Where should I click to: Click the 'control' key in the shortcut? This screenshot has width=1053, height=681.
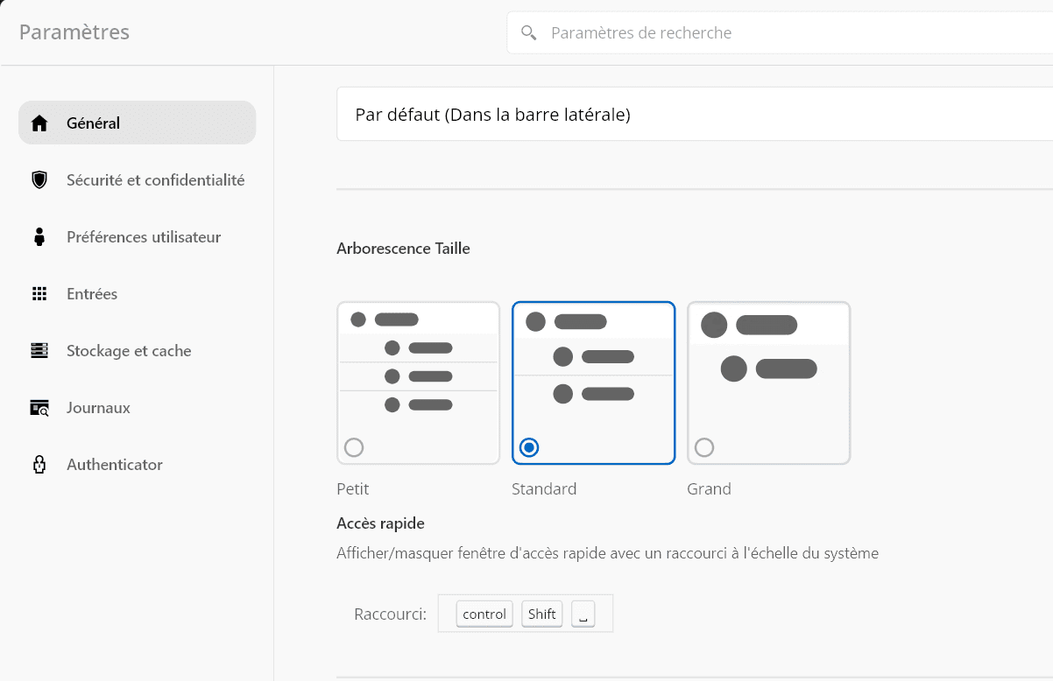point(484,614)
